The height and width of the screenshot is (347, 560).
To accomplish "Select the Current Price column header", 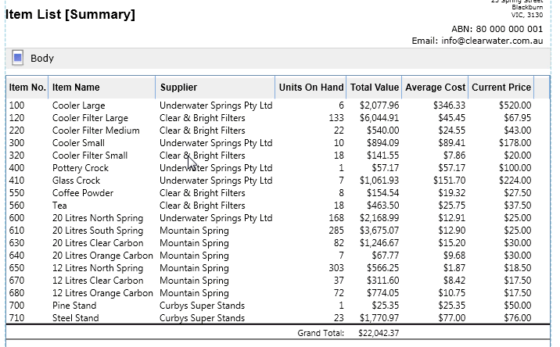I will pyautogui.click(x=501, y=88).
